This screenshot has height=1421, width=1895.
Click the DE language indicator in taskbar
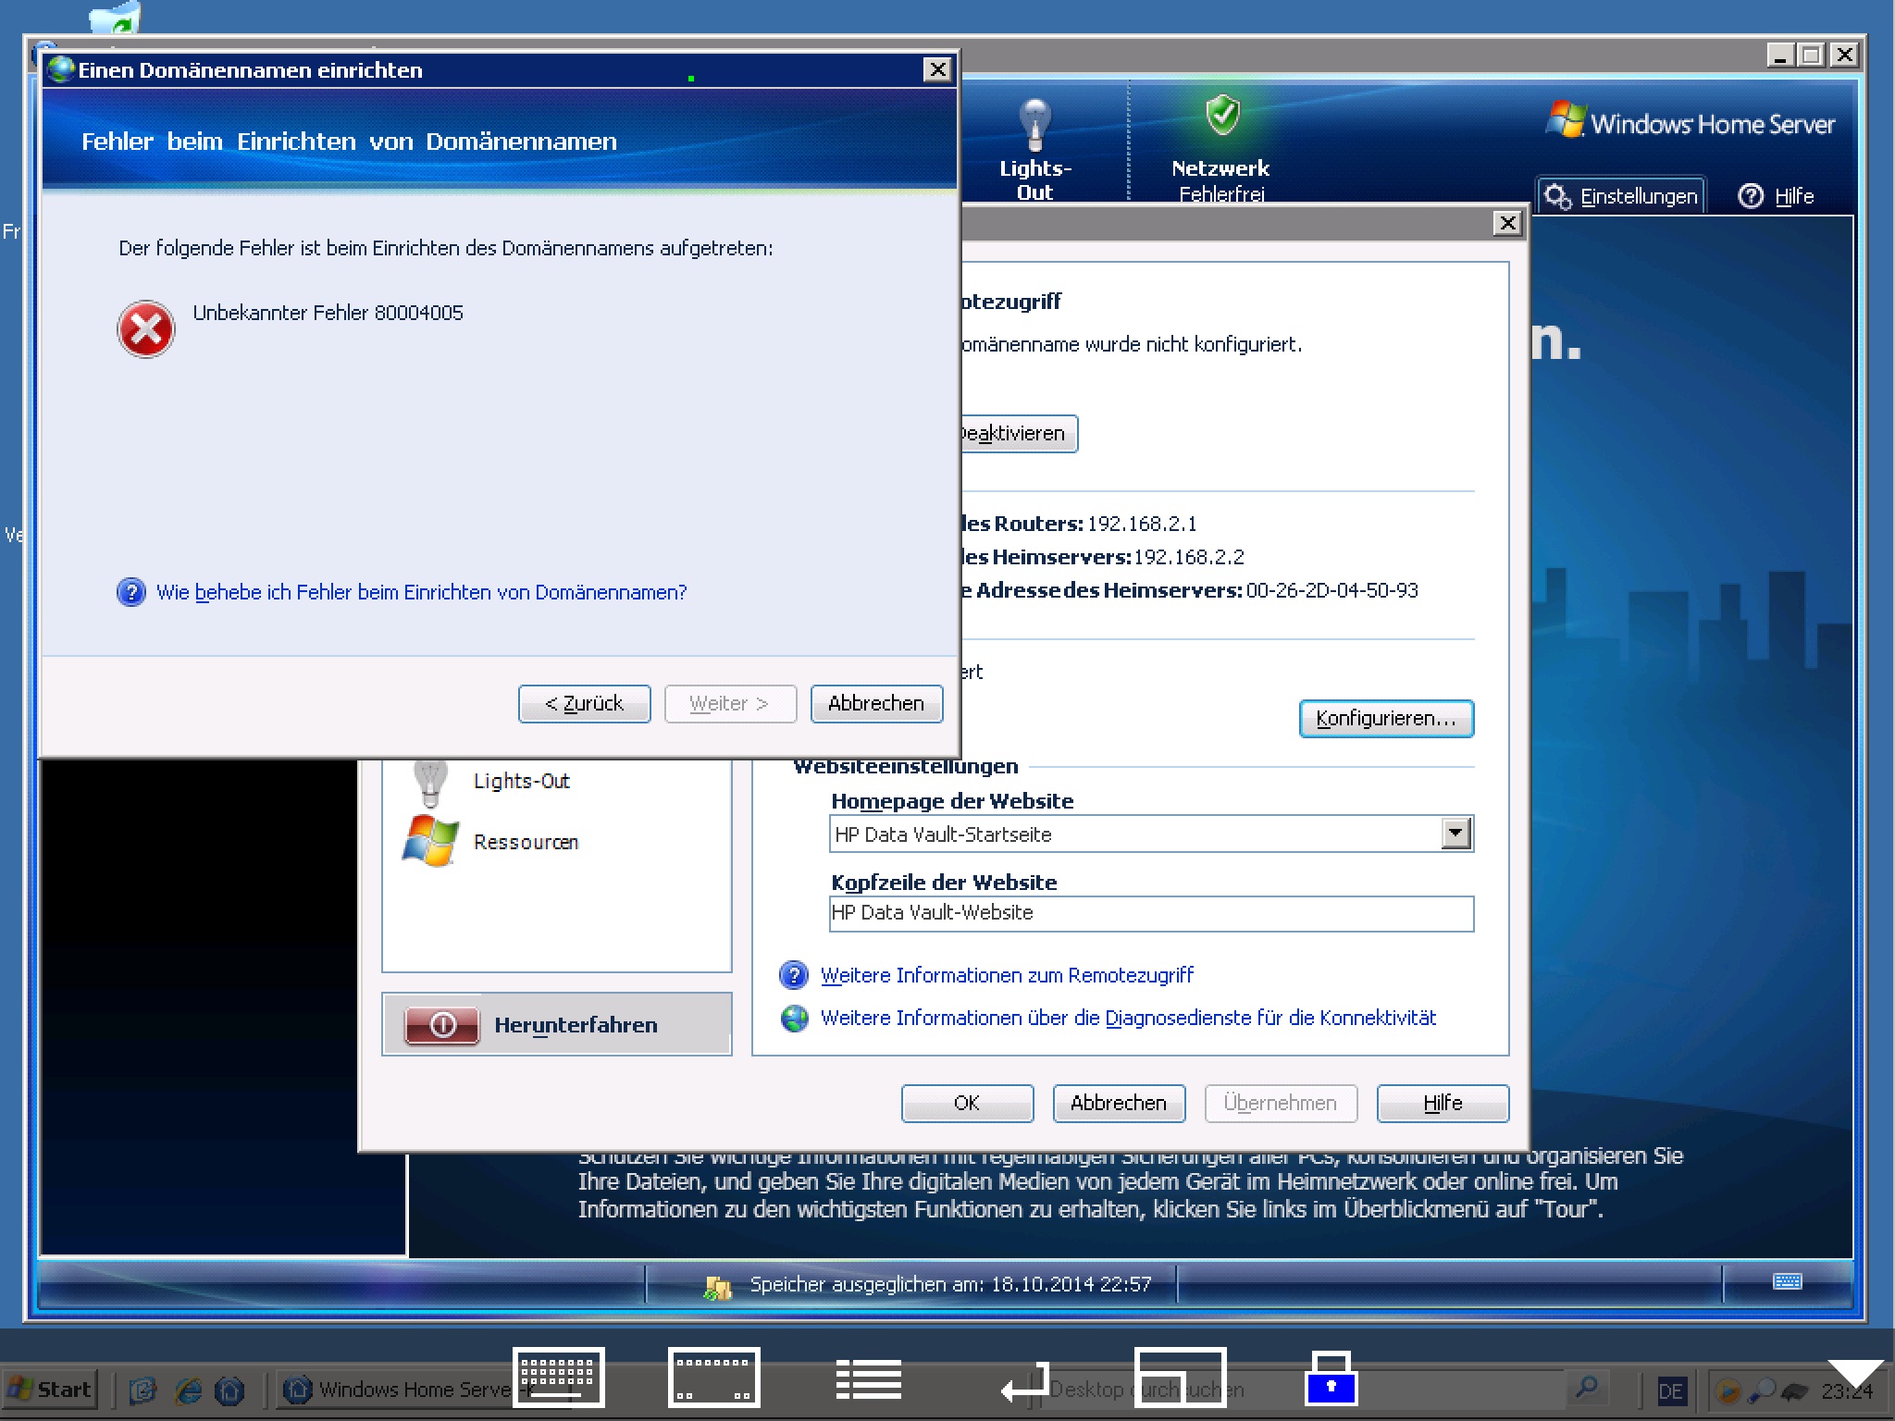[1670, 1390]
